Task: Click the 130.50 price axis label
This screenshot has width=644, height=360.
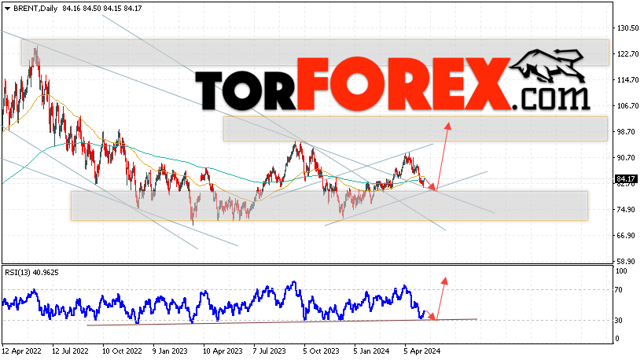Action: coord(628,28)
